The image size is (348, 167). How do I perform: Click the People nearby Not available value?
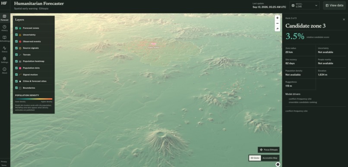tap(326, 63)
